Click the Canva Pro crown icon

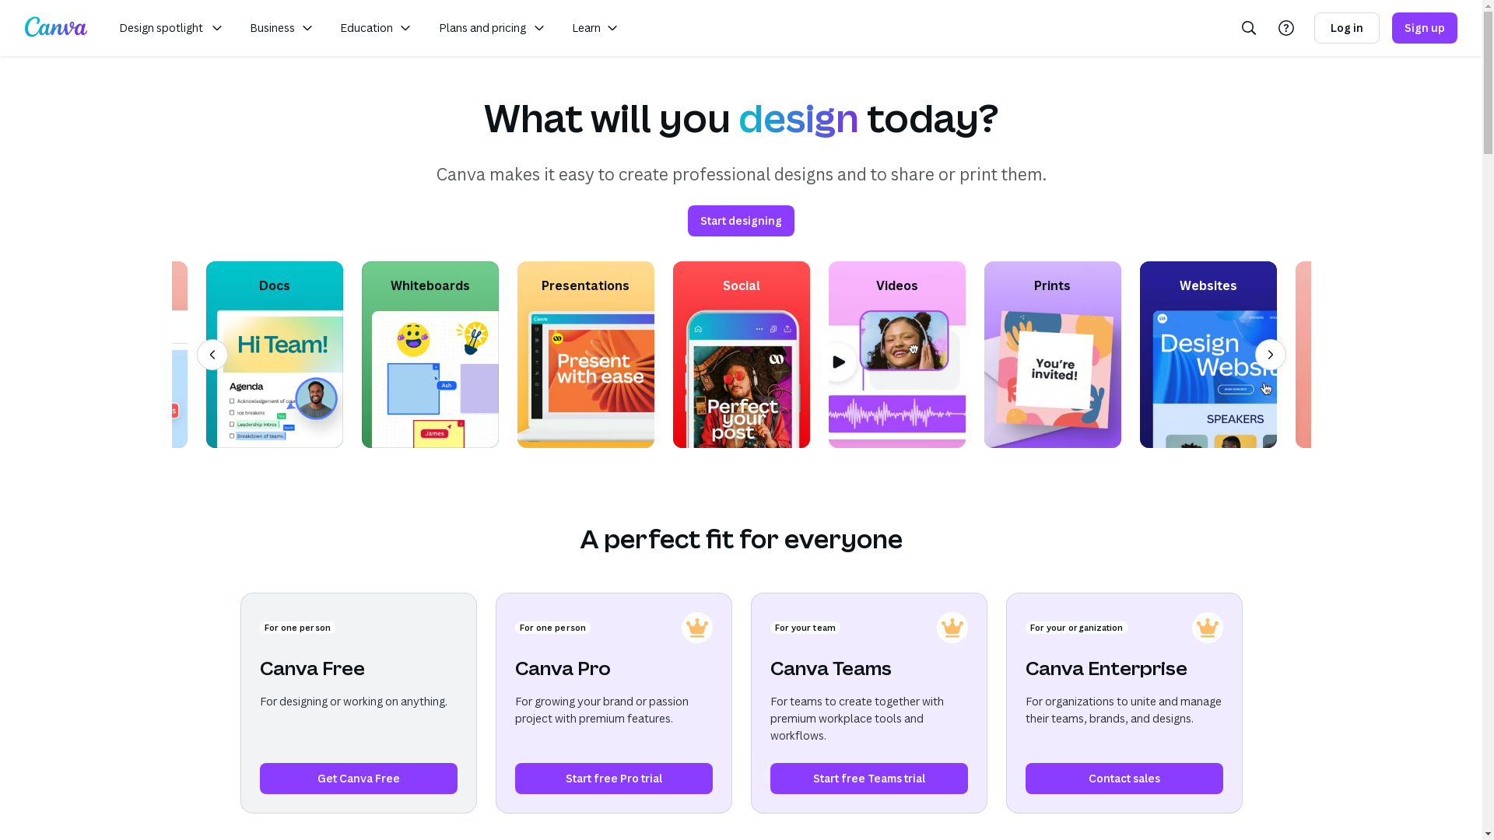tap(696, 627)
